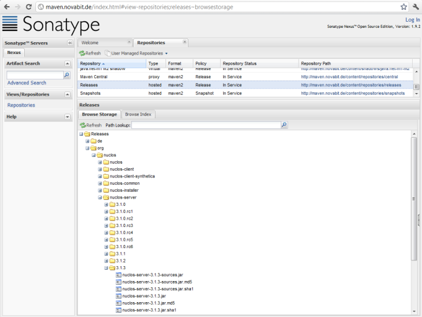
Task: Focus the Path Lookup input field
Action: tap(206, 125)
